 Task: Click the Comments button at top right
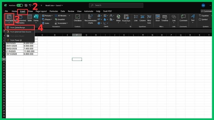click(206, 11)
